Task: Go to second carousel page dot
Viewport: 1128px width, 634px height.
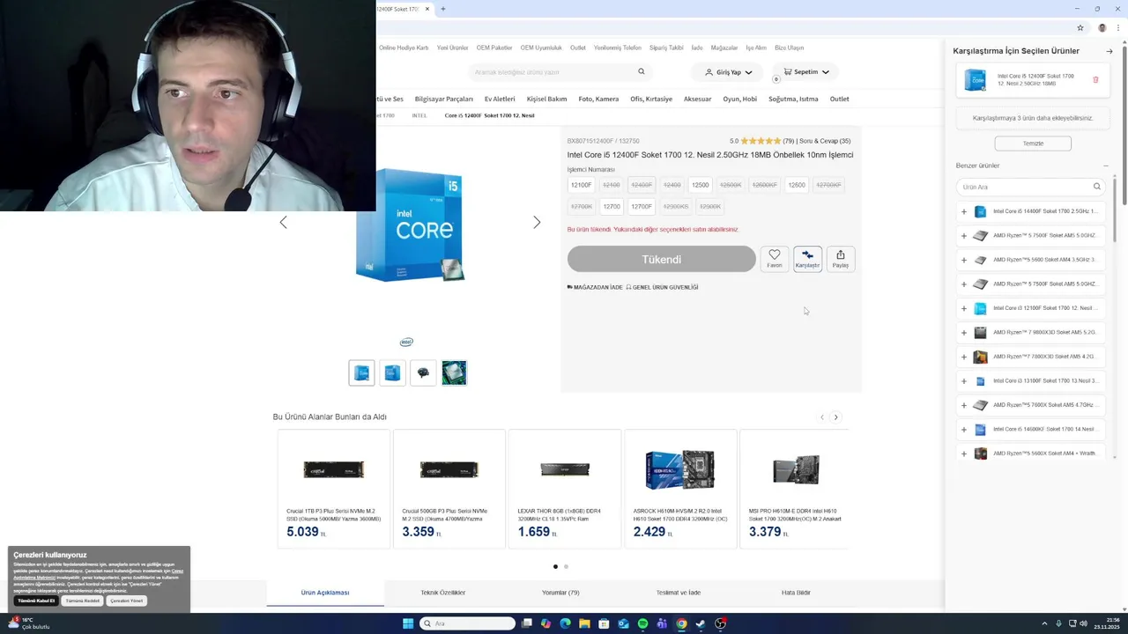Action: point(566,566)
